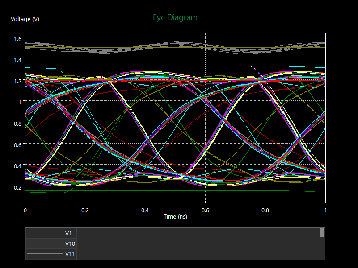Screen dimensions: 358x268
Task: Click the 1.6 voltage axis tick label
Action: (17, 39)
